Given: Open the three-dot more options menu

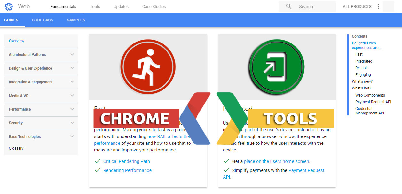Looking at the screenshot, I should 378,6.
